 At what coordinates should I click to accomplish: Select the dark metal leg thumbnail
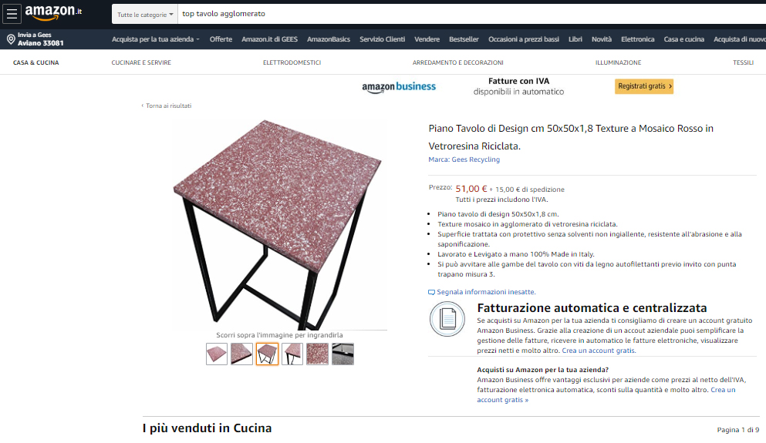point(343,354)
